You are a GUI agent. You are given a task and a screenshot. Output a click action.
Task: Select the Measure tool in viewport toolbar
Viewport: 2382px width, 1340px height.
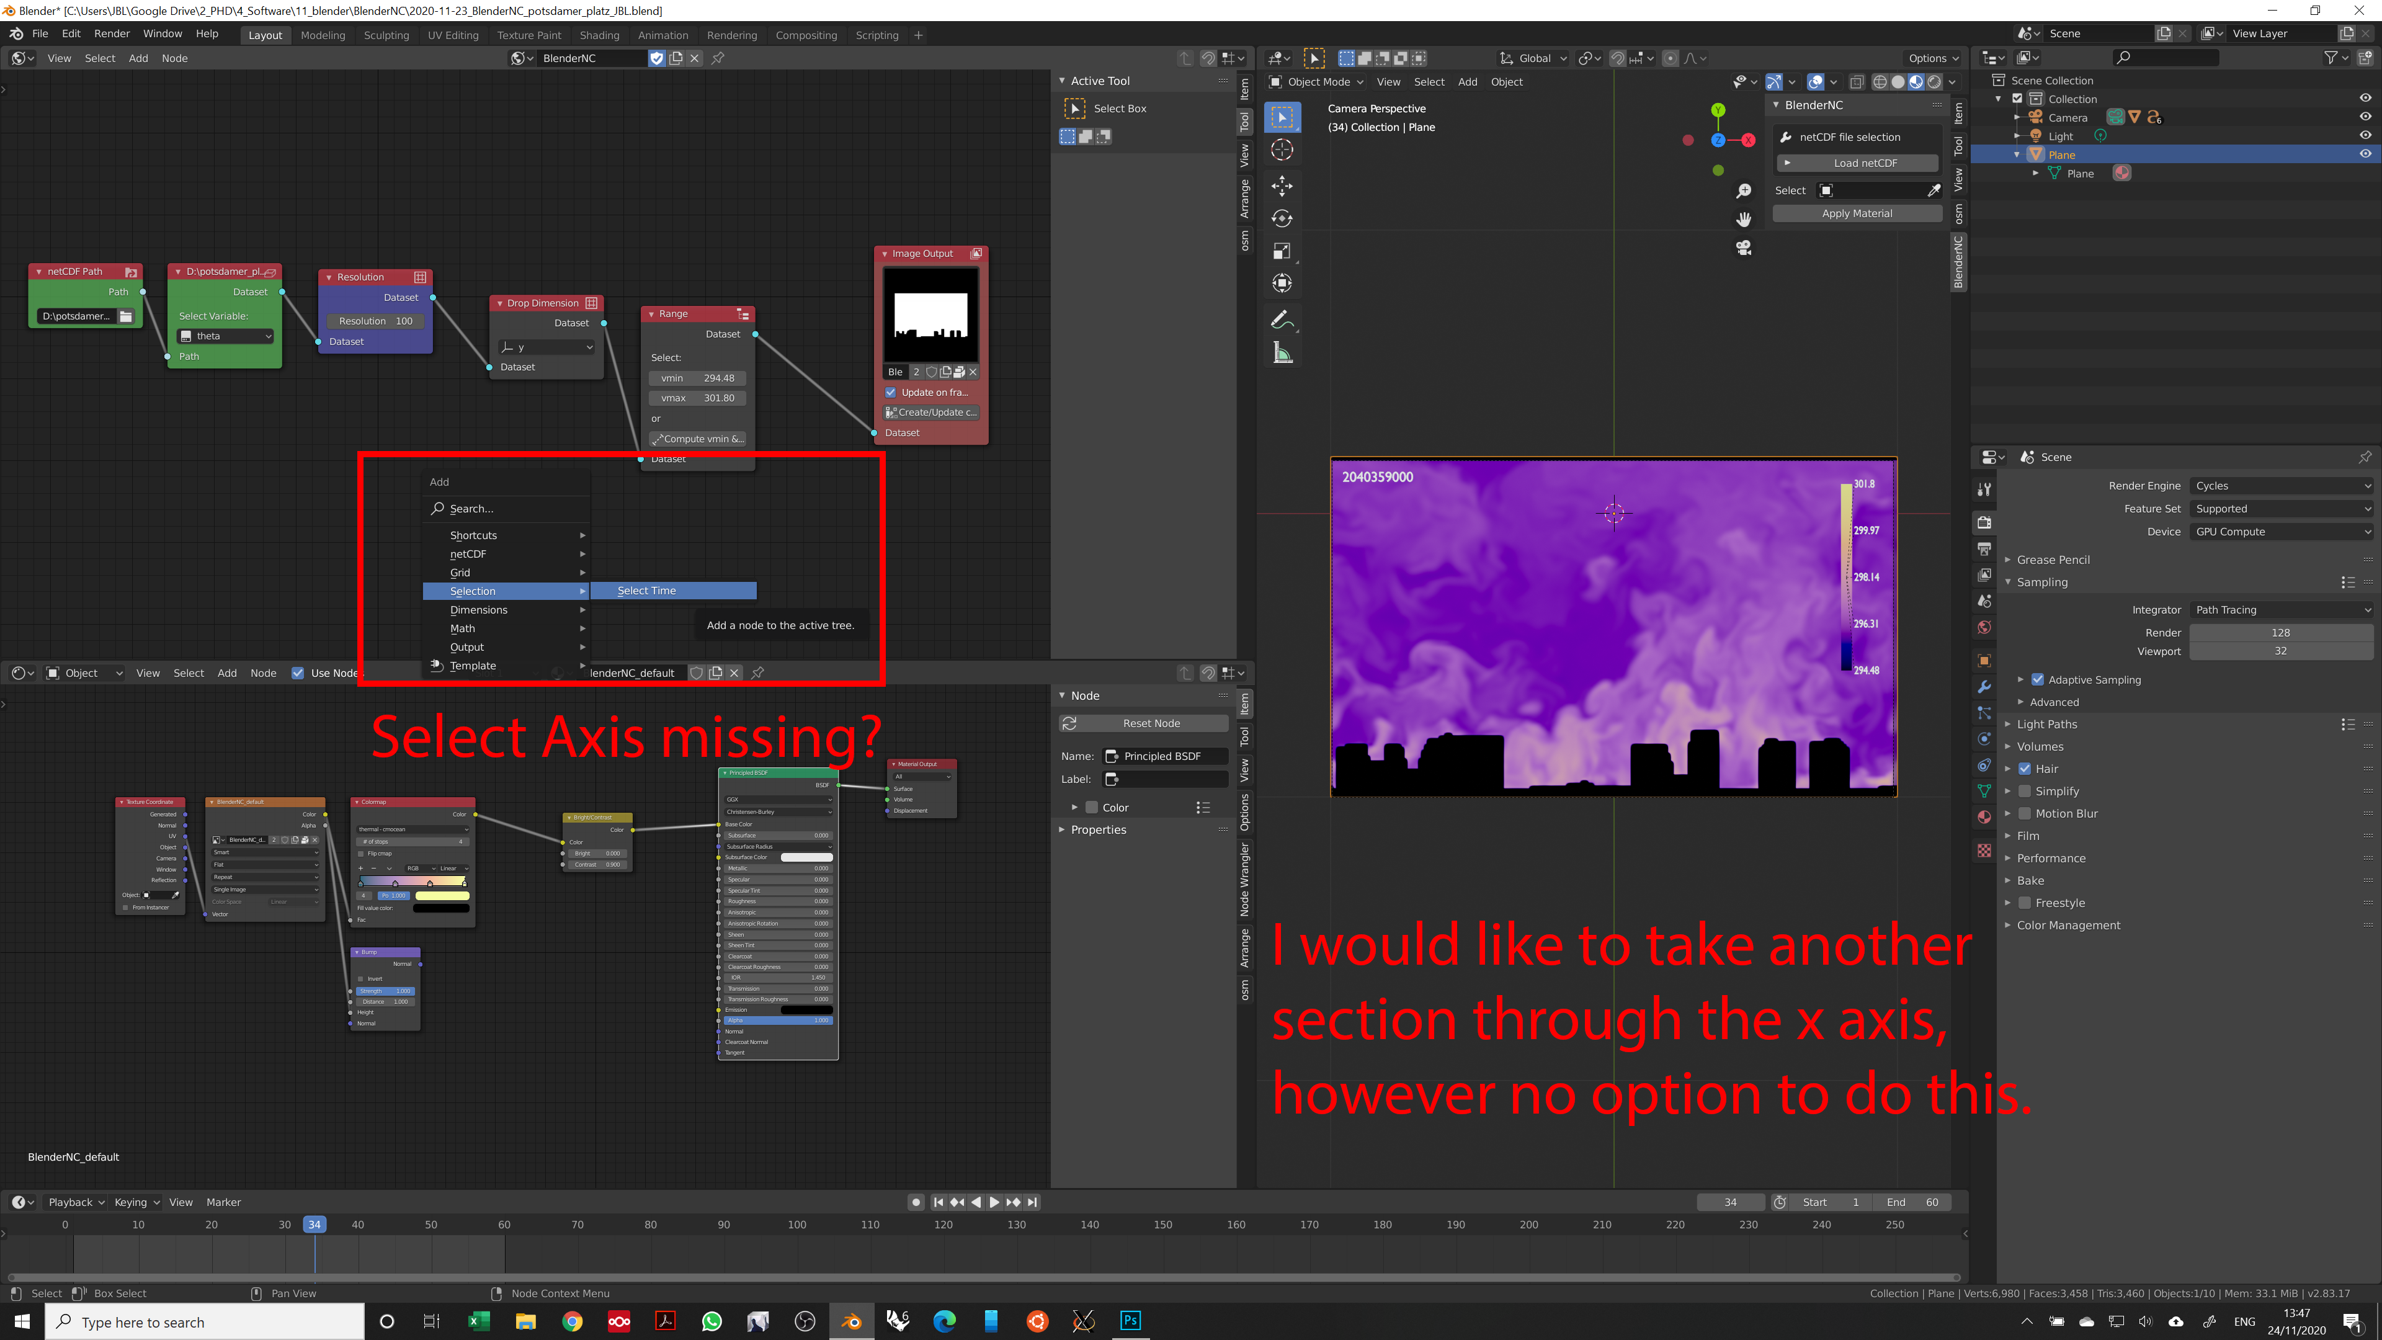1282,352
